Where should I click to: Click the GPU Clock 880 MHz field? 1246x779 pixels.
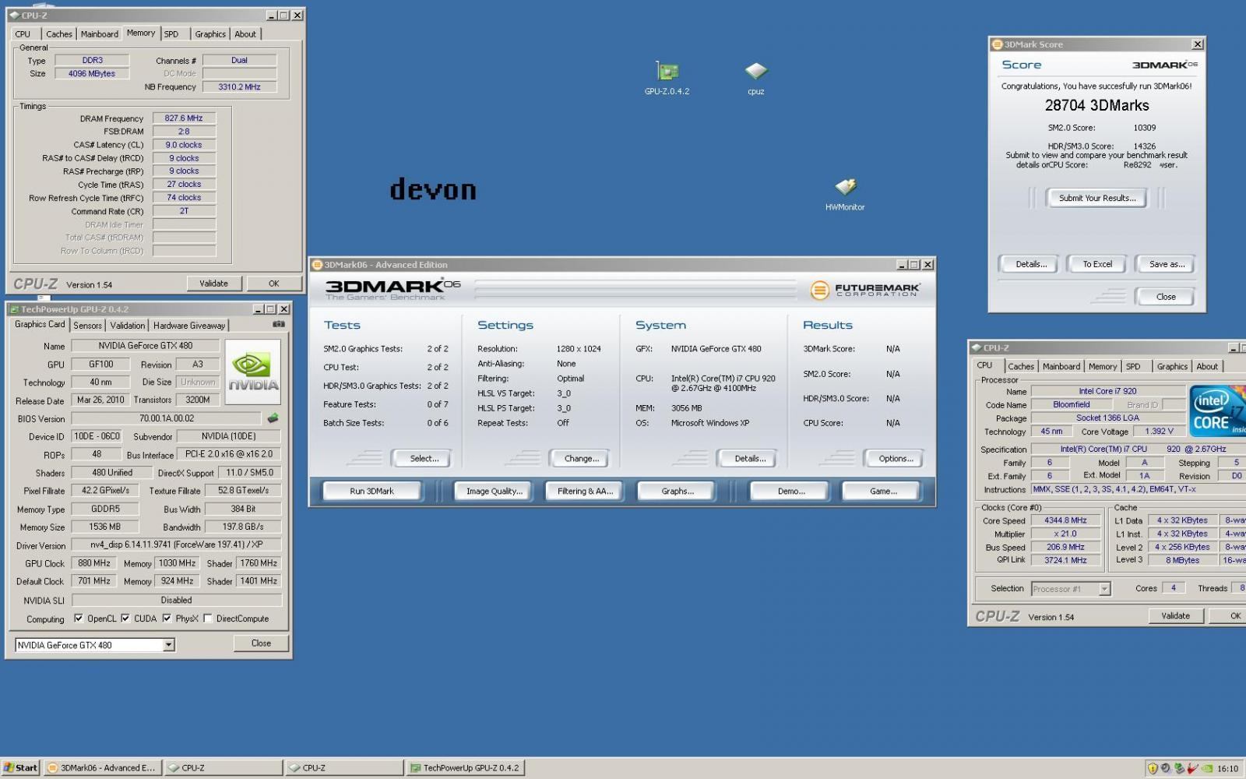pyautogui.click(x=93, y=563)
